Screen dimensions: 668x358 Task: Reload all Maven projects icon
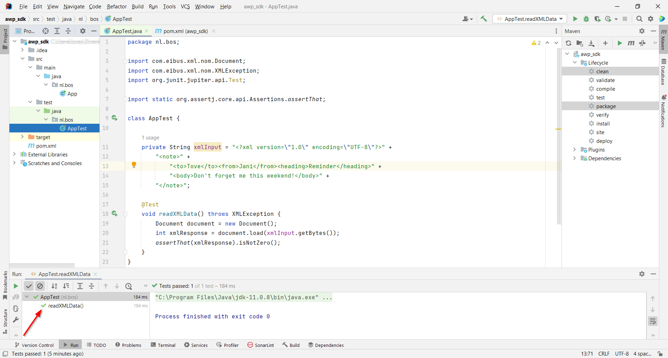click(568, 43)
